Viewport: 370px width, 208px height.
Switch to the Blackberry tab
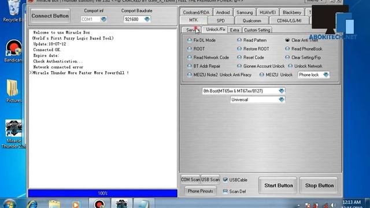click(292, 12)
